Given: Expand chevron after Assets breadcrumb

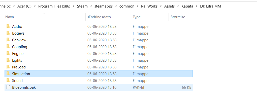Looking at the screenshot, I should [178, 6].
